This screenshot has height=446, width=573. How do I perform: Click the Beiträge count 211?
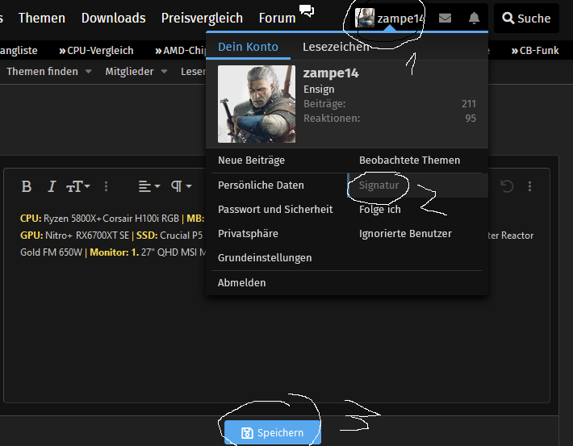[468, 104]
